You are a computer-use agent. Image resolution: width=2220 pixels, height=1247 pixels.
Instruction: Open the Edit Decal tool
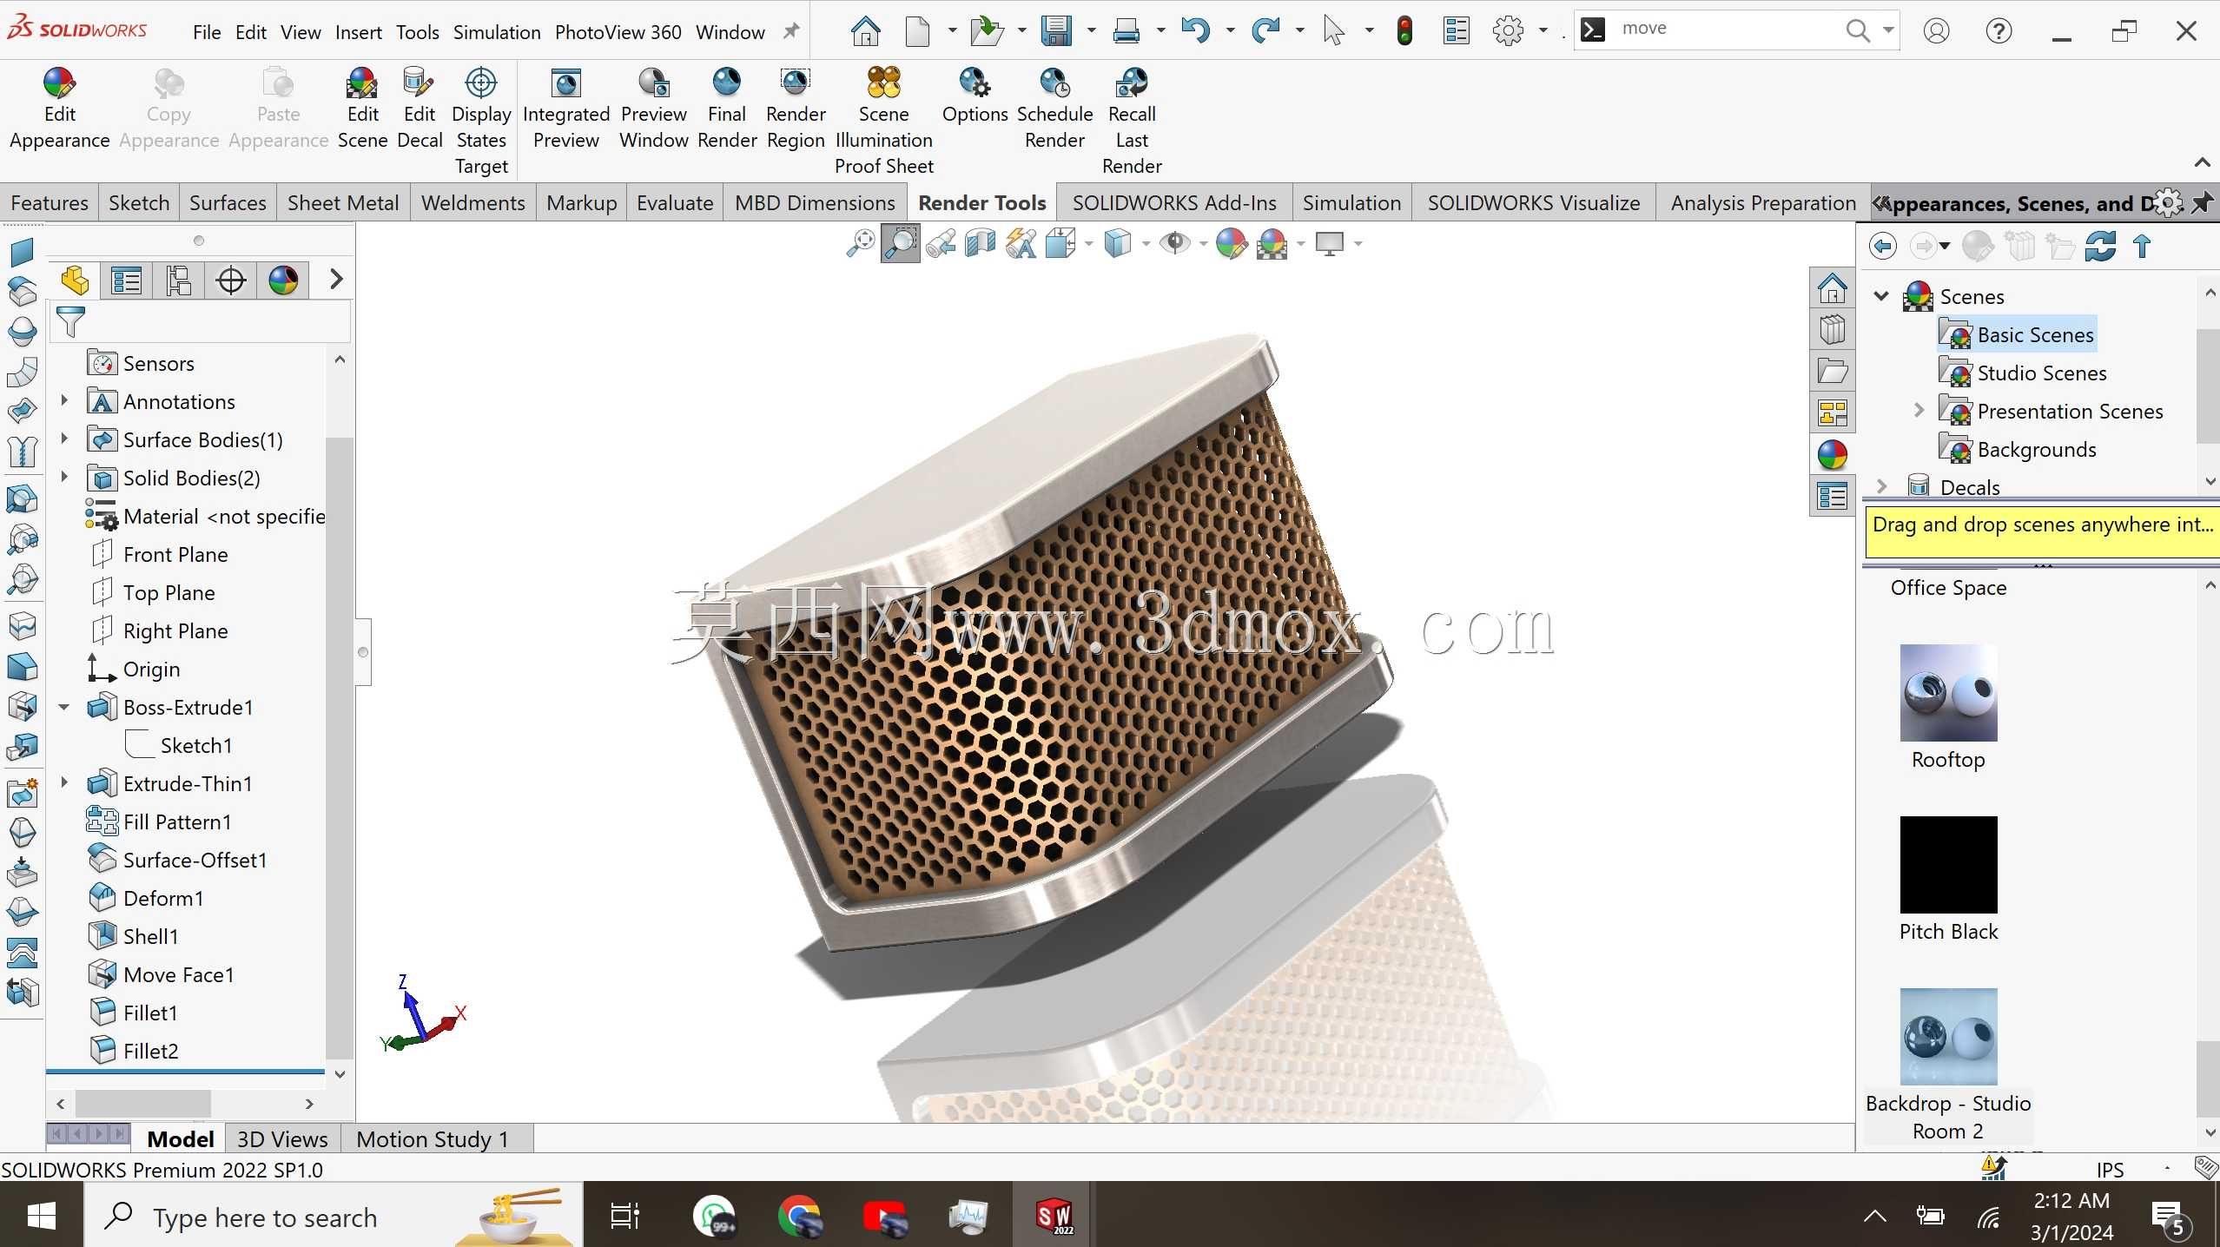(420, 109)
